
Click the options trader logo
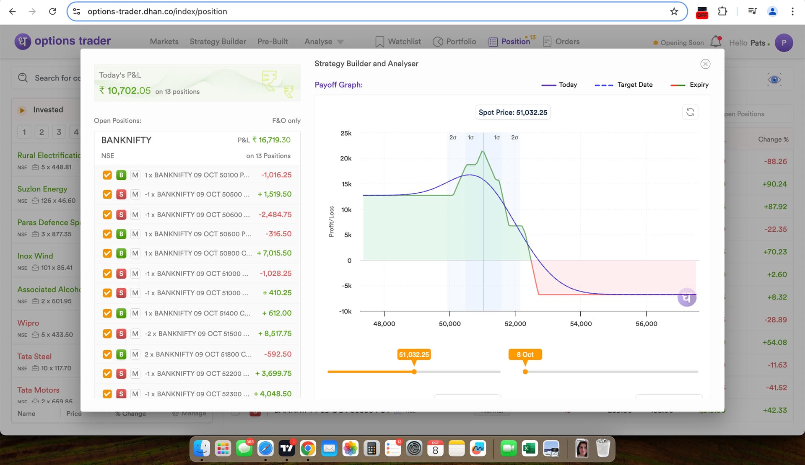click(x=63, y=41)
